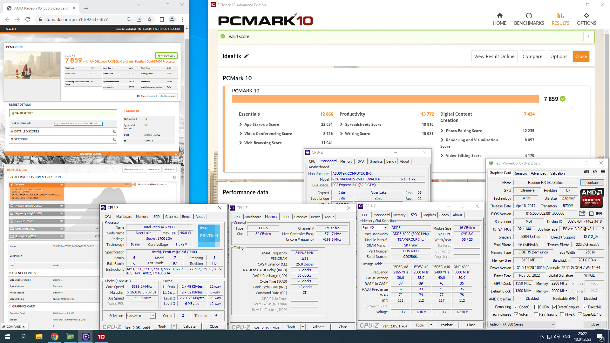Open CPU-Z Tools dropdown arrow in CPU window
Viewport: 610px width, 343px height.
pyautogui.click(x=174, y=326)
